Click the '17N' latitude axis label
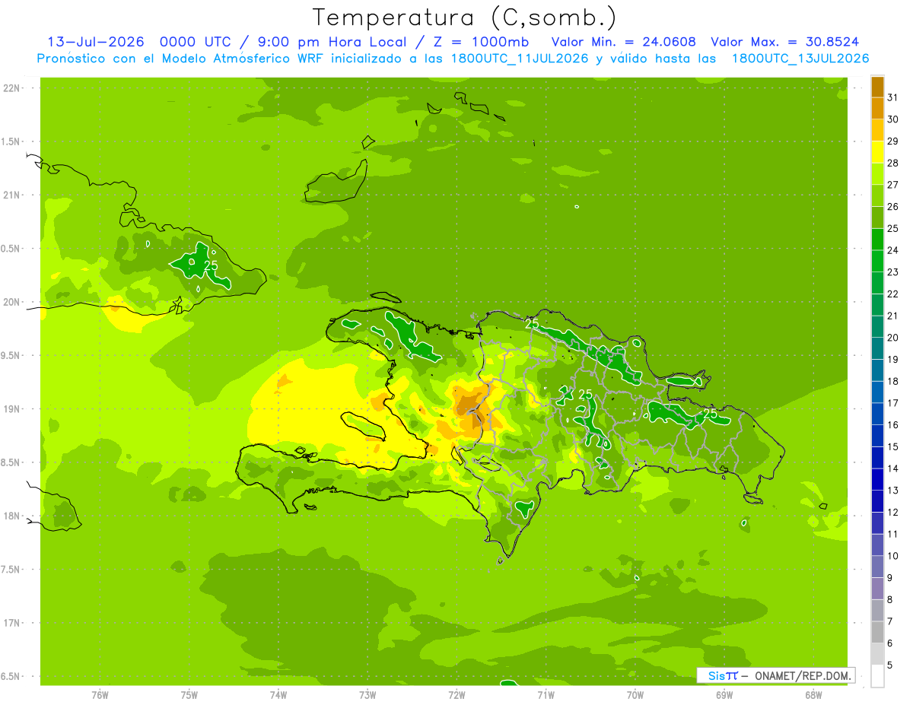Viewport: 913px width, 705px height. point(12,624)
